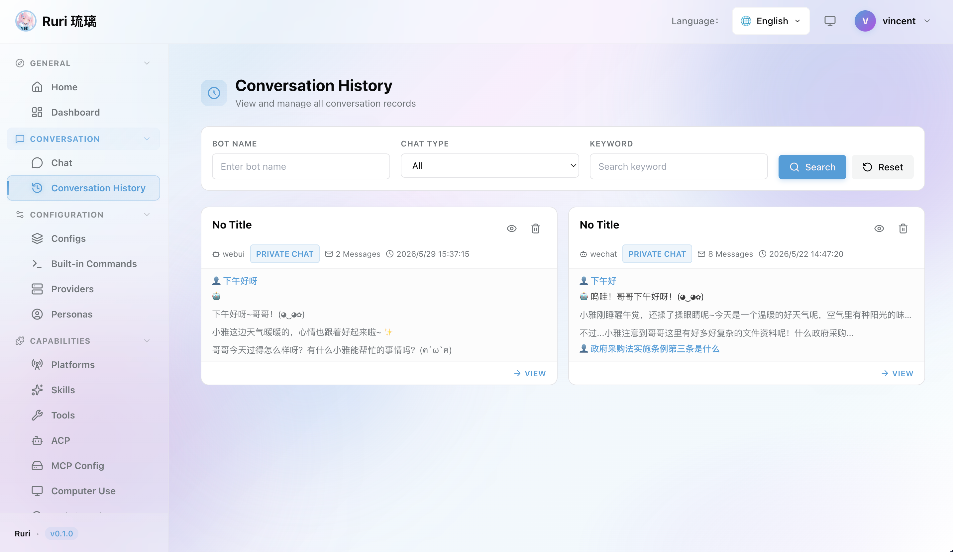Click the Ruri avatar logo

26,21
